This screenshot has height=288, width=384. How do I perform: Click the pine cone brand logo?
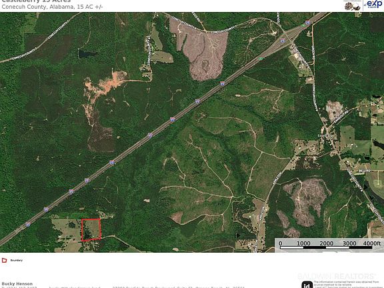click(353, 5)
